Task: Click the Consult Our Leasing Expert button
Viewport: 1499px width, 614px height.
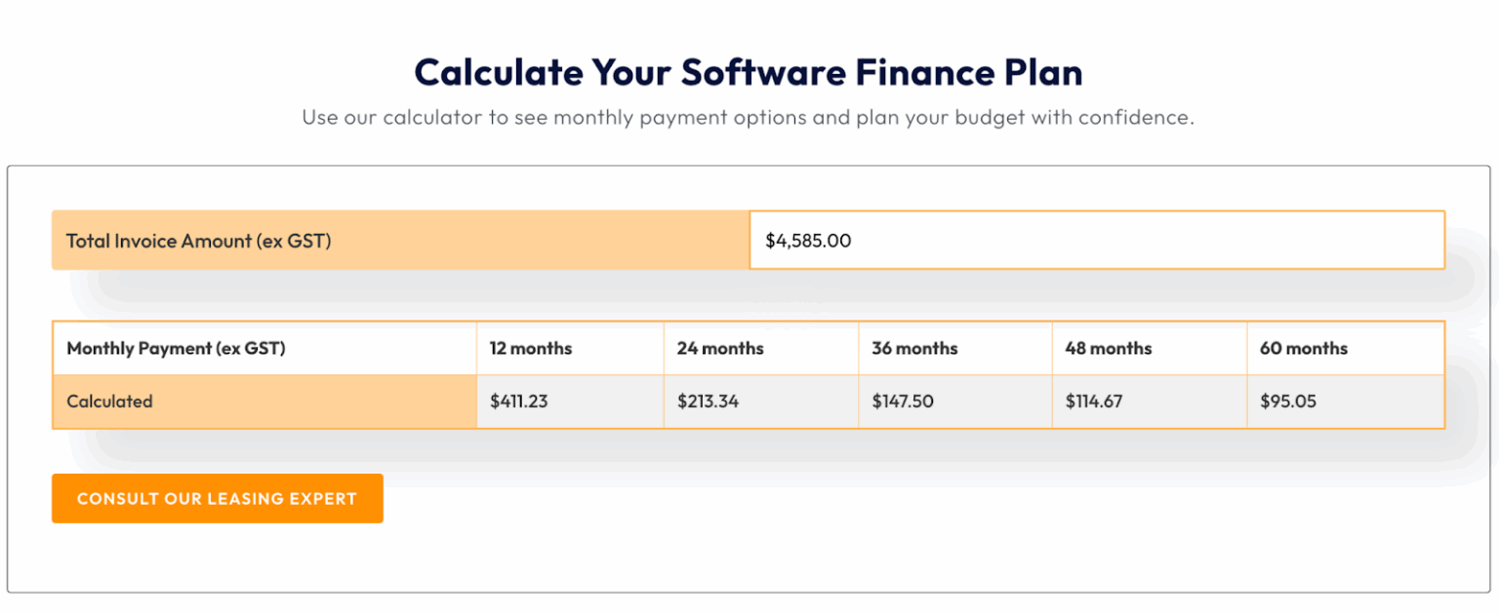Action: click(x=218, y=498)
